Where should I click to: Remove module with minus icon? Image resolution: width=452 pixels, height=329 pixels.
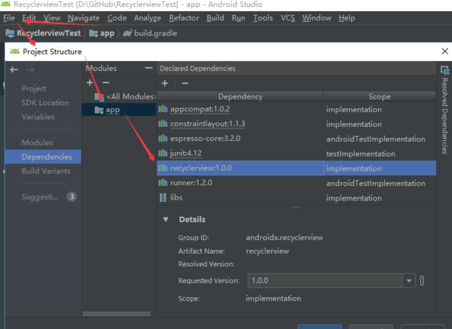(106, 83)
